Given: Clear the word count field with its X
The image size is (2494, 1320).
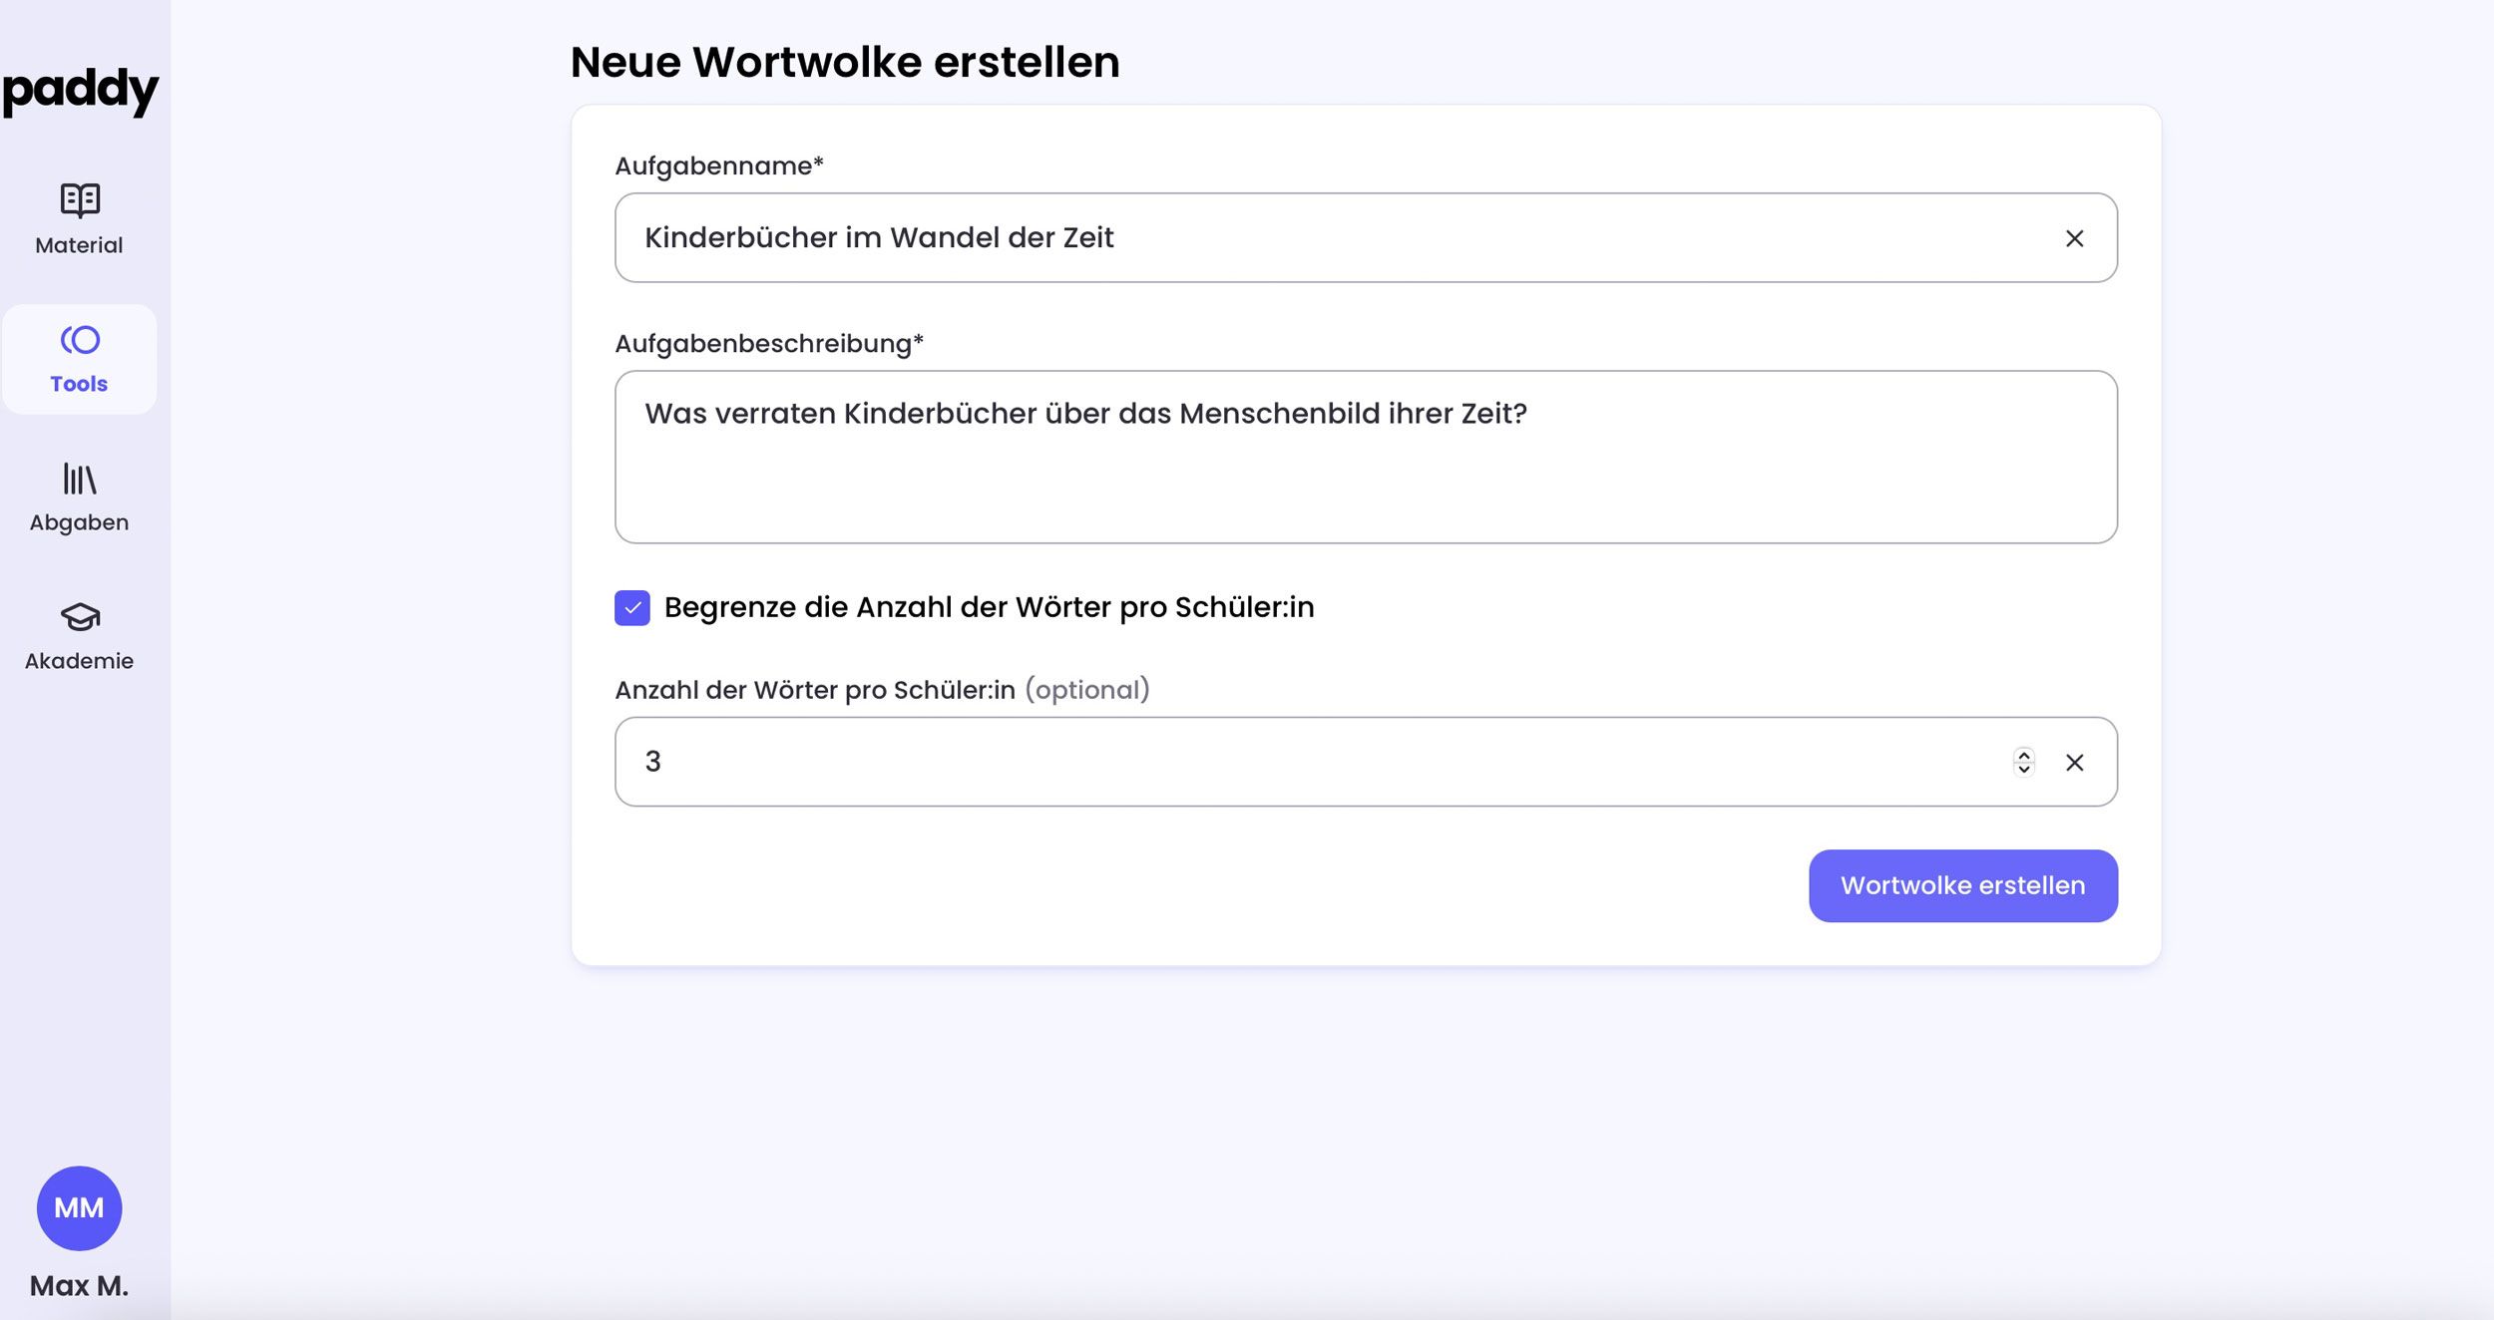Looking at the screenshot, I should pos(2074,763).
